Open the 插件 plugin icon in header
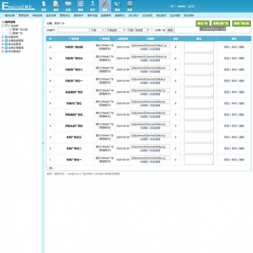The image size is (253, 253). (105, 6)
